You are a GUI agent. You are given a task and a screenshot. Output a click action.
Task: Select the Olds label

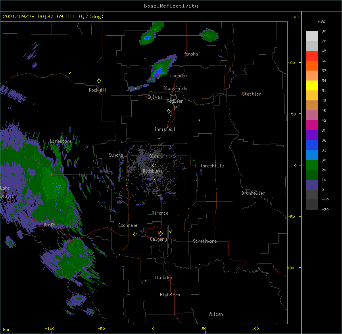point(154,156)
